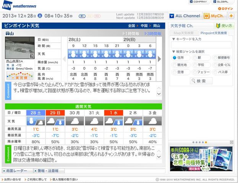Click the weather icon for 29 日
Viewport: 238px width, 183px height.
tap(55, 121)
